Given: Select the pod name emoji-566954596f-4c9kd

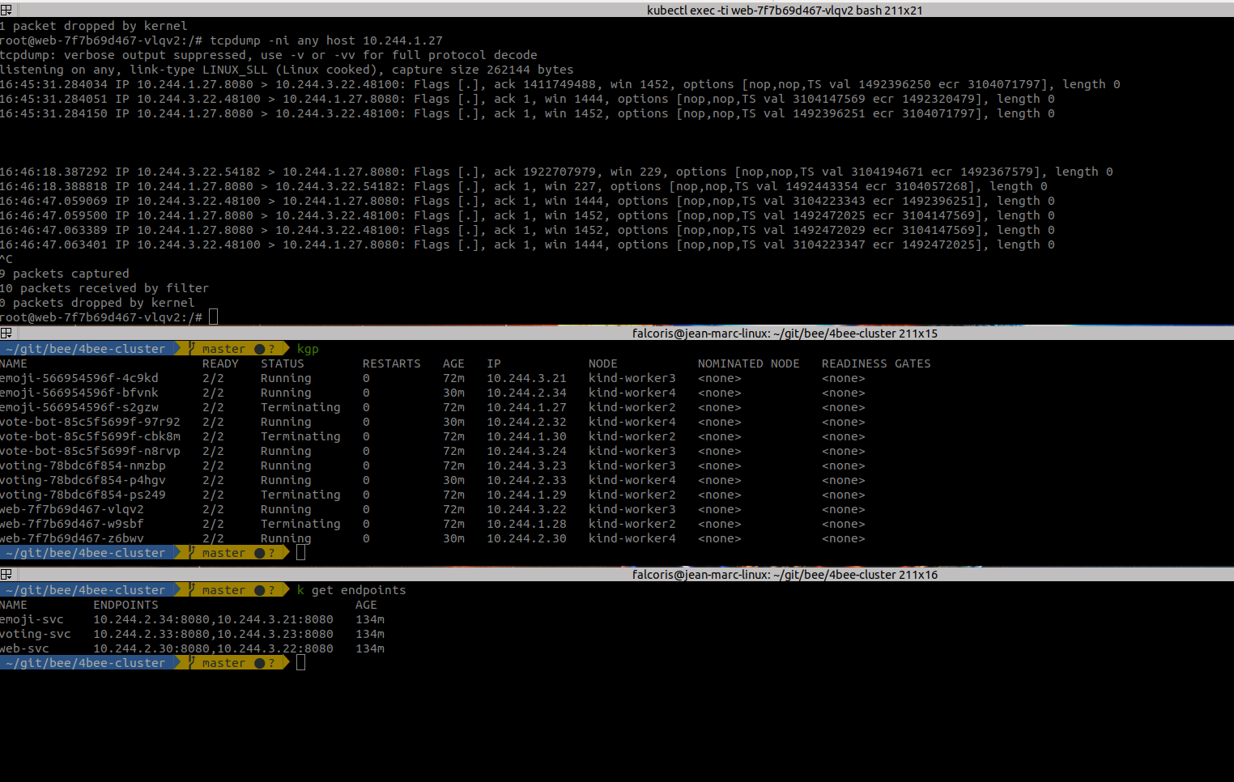Looking at the screenshot, I should point(79,378).
